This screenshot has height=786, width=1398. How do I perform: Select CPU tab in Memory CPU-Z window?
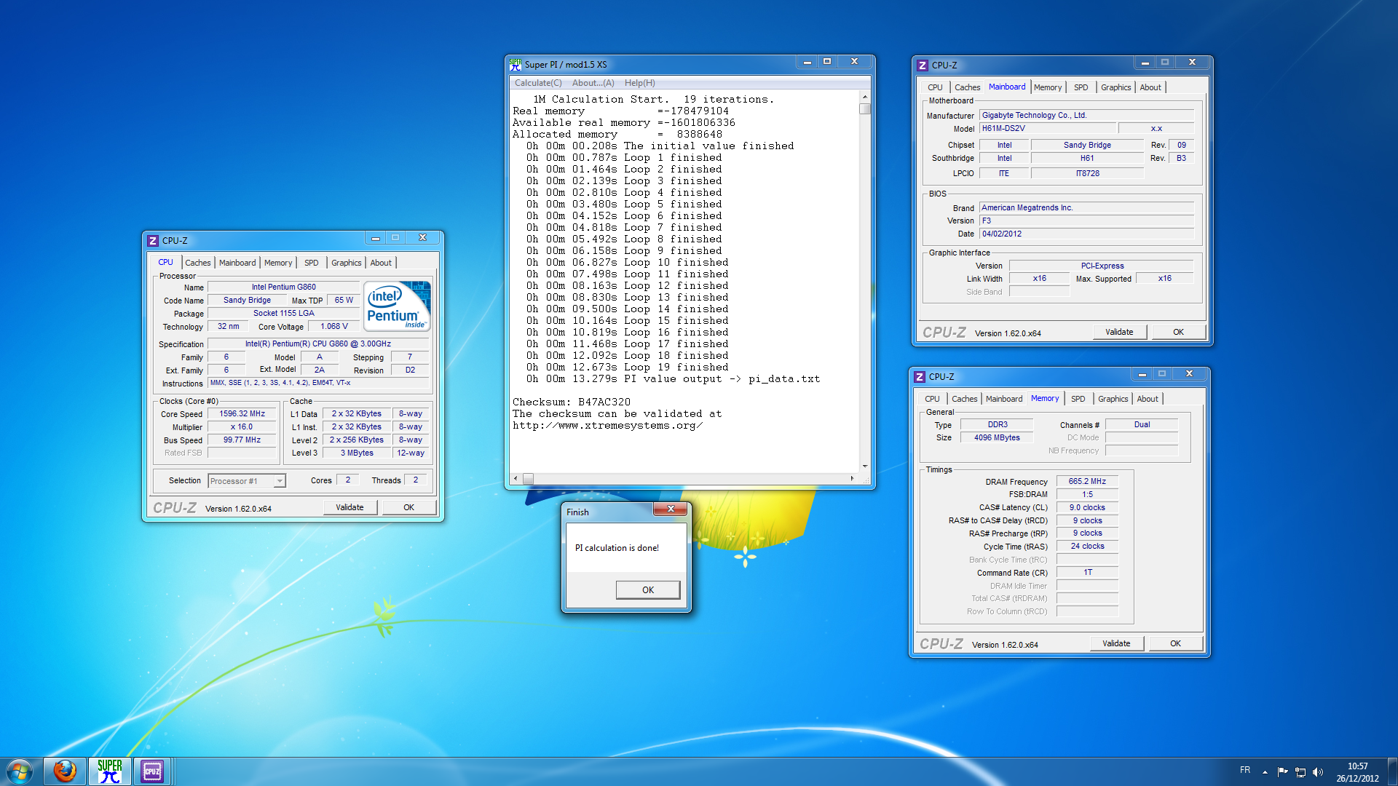coord(932,399)
